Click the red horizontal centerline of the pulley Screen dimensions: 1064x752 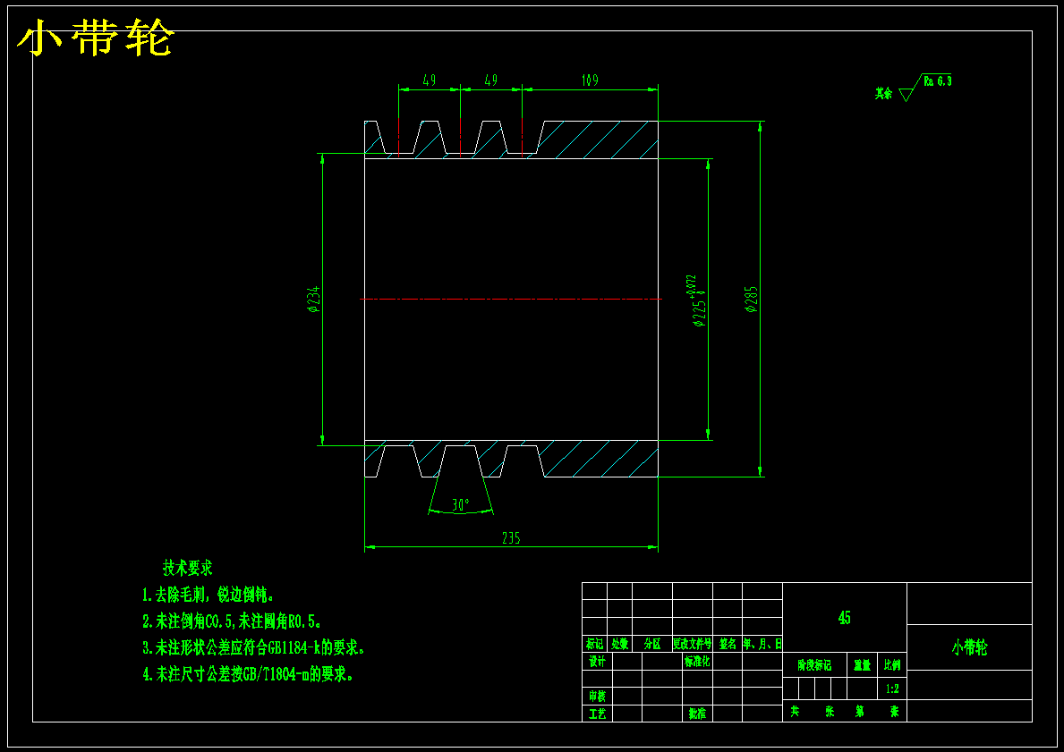pyautogui.click(x=511, y=299)
